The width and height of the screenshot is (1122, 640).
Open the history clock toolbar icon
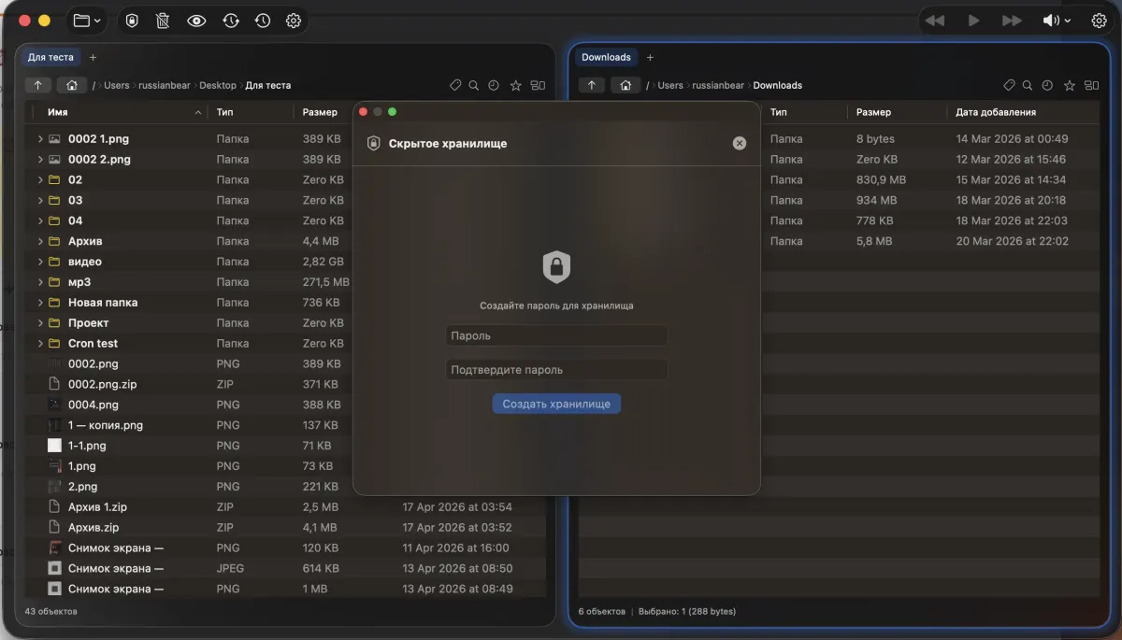click(263, 21)
